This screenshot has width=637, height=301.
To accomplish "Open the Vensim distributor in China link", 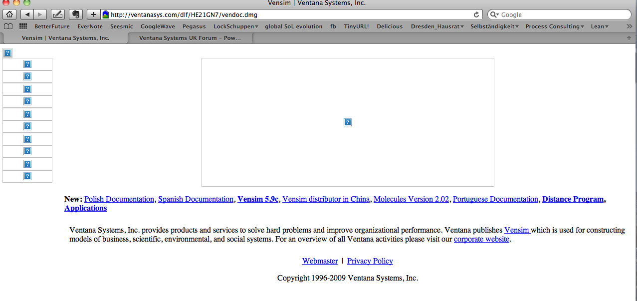I will click(326, 199).
